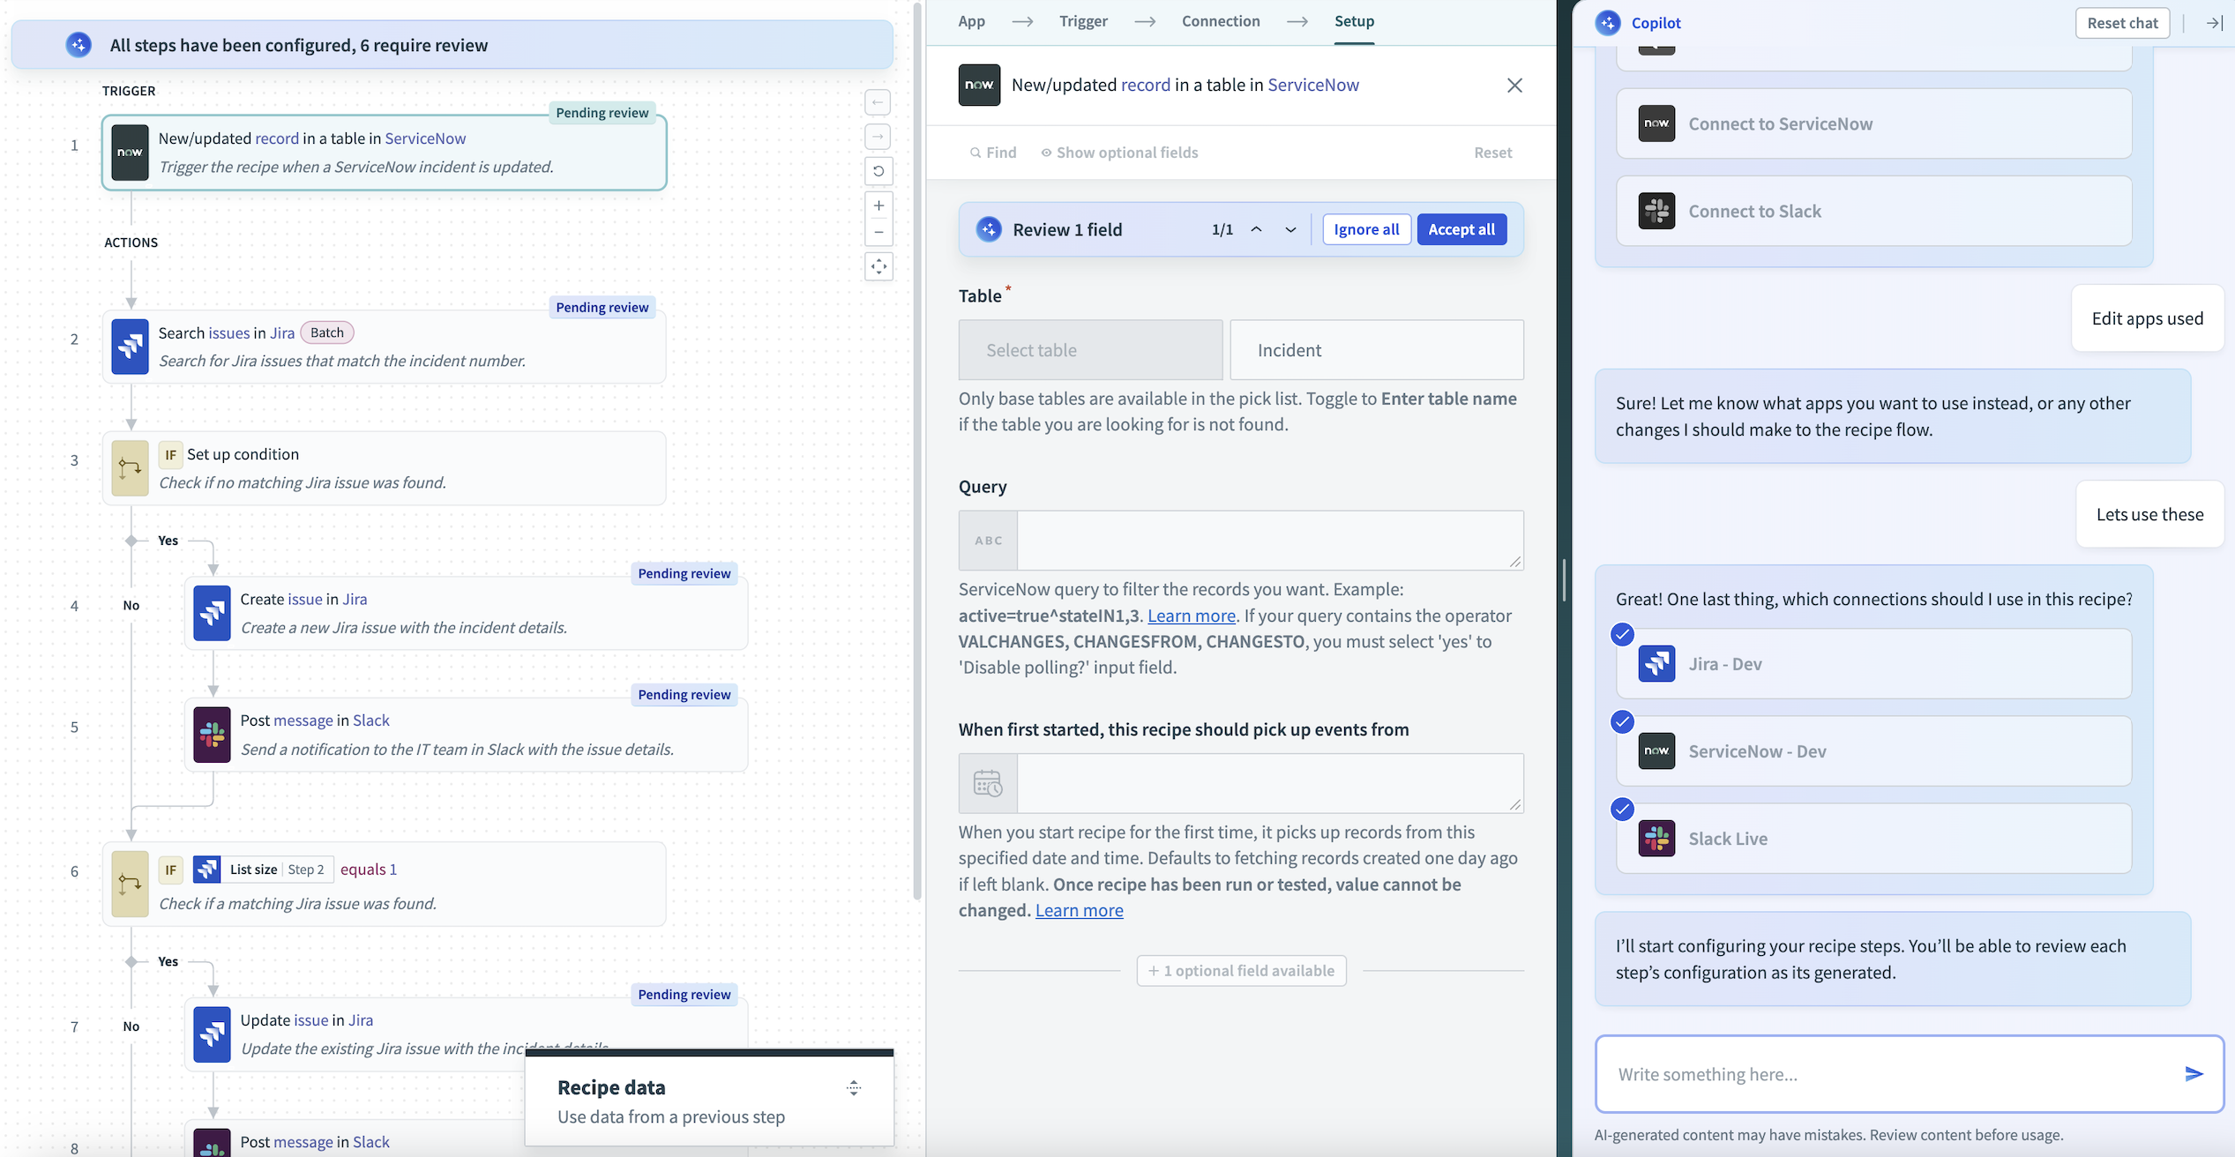Click the Accept all button
Image resolution: width=2235 pixels, height=1157 pixels.
tap(1461, 229)
